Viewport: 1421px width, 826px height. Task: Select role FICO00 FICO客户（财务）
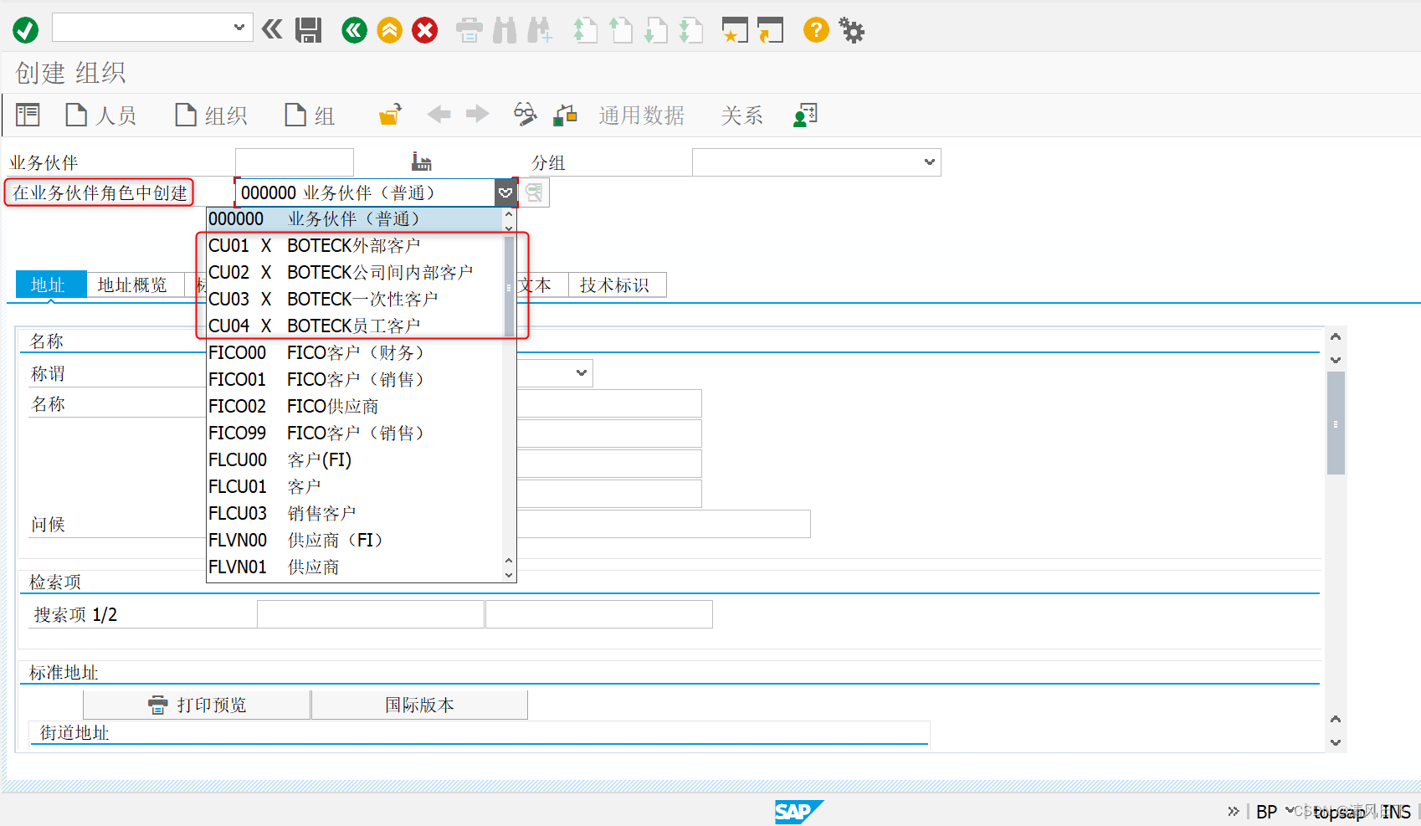[355, 353]
